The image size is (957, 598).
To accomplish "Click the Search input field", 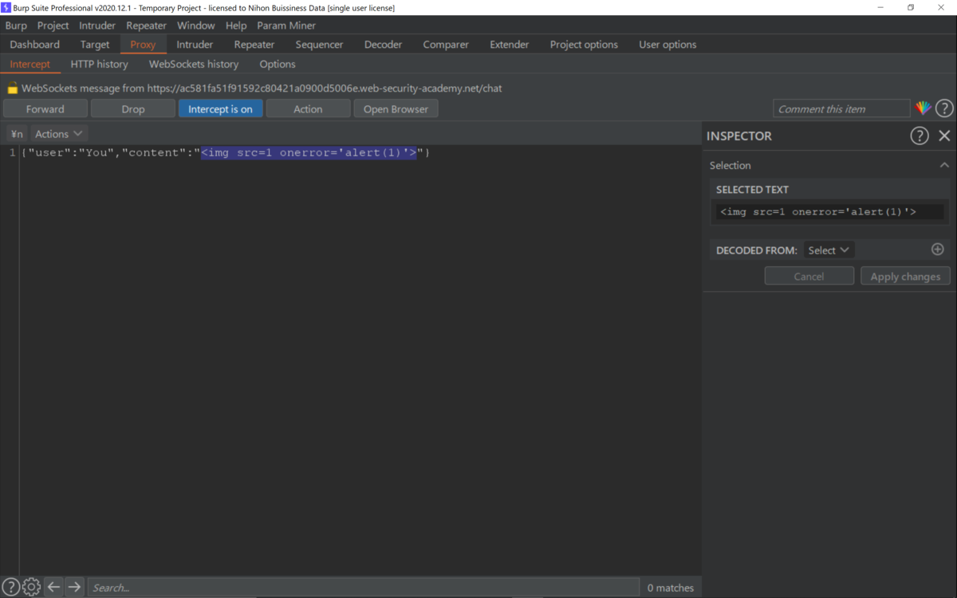I will click(364, 588).
